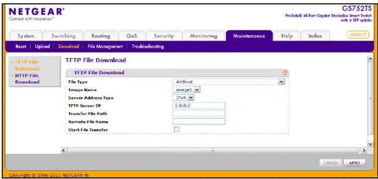
Task: Open HTTP File Download in the sidebar
Action: click(x=27, y=79)
